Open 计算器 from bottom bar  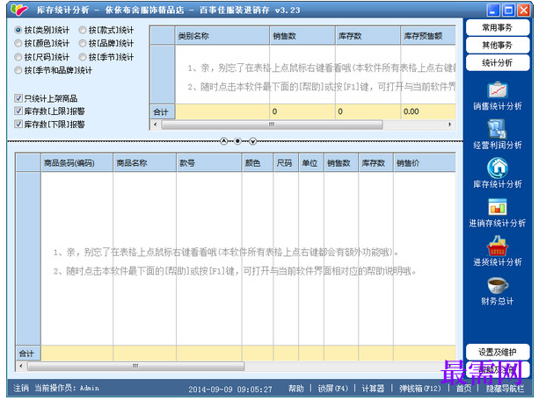[x=373, y=389]
